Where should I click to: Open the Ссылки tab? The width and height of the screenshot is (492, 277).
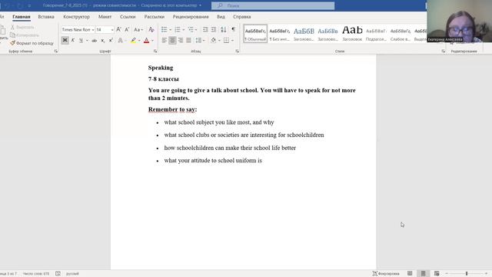pyautogui.click(x=128, y=17)
